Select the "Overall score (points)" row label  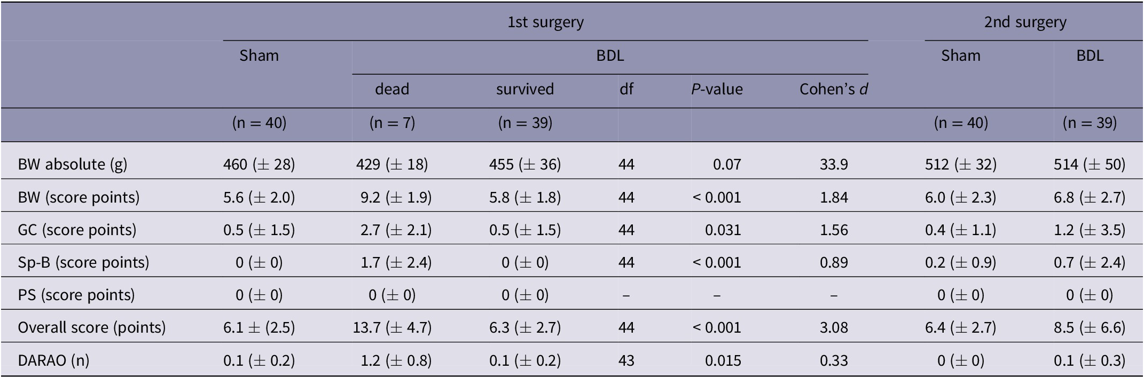tap(92, 327)
